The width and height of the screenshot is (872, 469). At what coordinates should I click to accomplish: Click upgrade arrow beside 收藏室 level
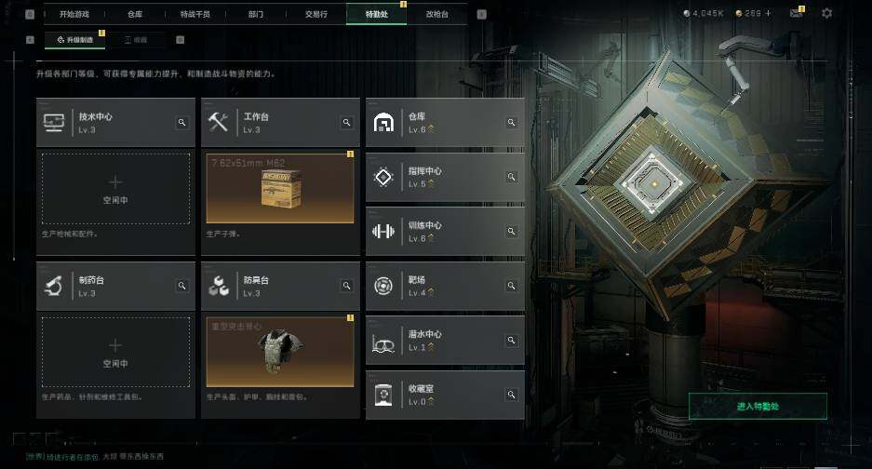coord(431,401)
